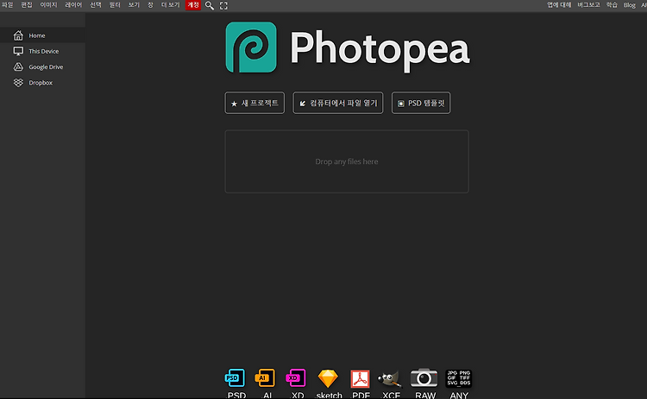647x399 pixels.
Task: Open the 파일 menu
Action: click(8, 5)
